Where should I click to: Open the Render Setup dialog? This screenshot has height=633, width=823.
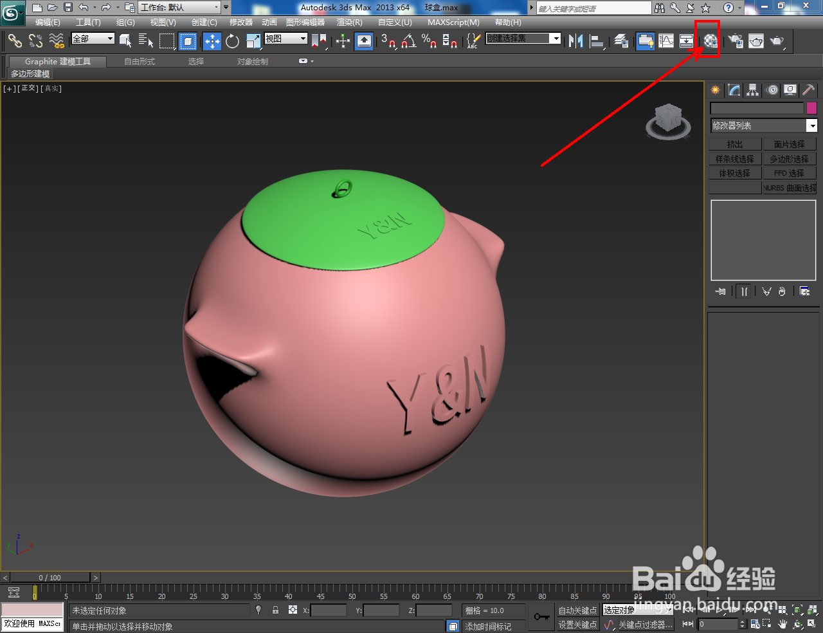pos(736,41)
